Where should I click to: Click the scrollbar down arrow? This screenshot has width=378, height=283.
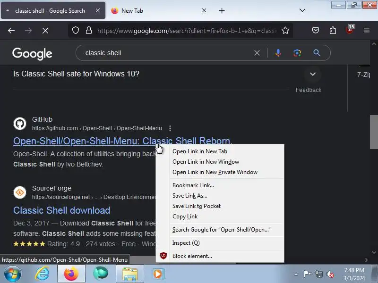374,252
